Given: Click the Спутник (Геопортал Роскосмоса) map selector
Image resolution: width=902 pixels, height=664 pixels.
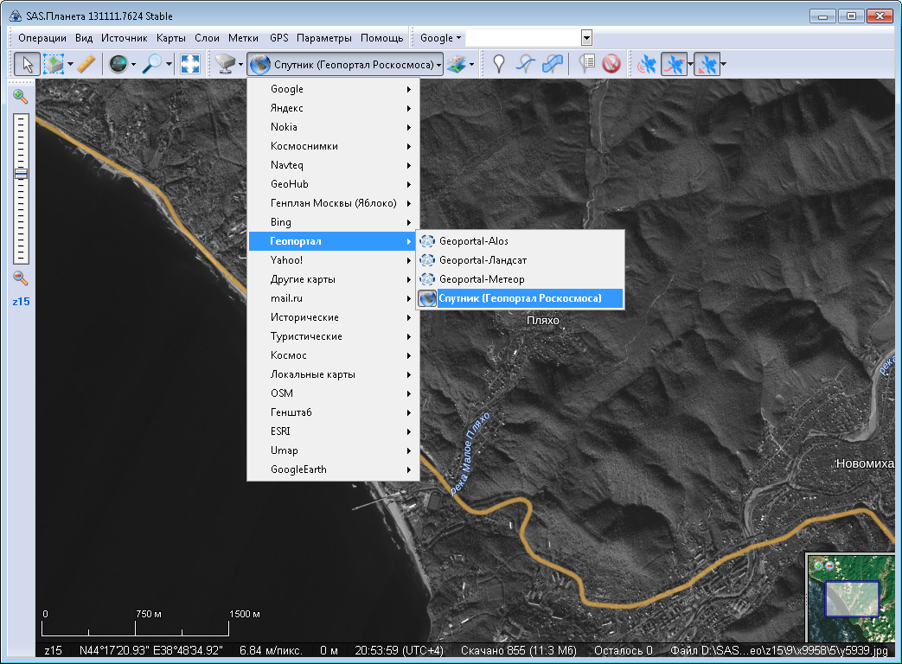Looking at the screenshot, I should [346, 64].
